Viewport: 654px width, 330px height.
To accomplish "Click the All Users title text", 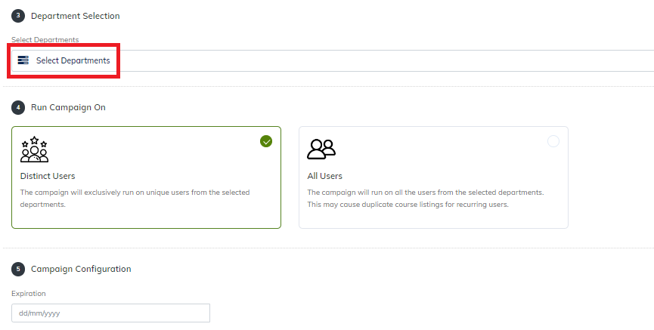I will click(x=324, y=176).
